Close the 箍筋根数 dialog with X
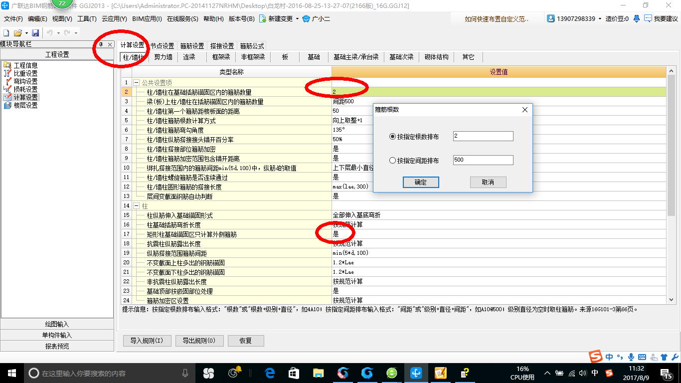The height and width of the screenshot is (383, 681). 524,110
